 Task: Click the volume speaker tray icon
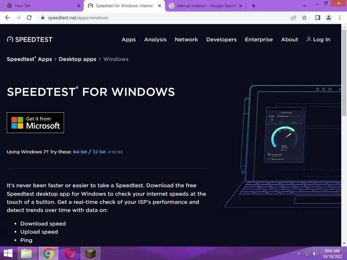click(x=315, y=254)
